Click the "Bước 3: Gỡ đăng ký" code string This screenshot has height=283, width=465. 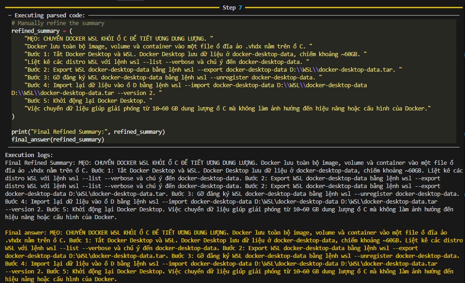pyautogui.click(x=173, y=77)
